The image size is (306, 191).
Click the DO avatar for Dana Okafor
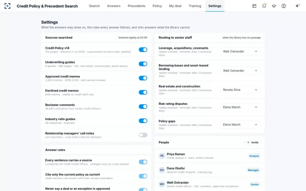[162, 170]
